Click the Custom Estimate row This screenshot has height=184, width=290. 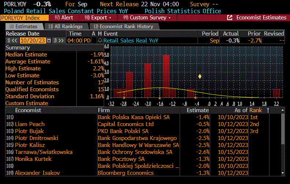coord(55,103)
